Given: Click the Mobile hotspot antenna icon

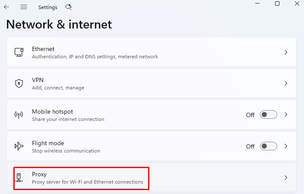Looking at the screenshot, I should point(19,114).
